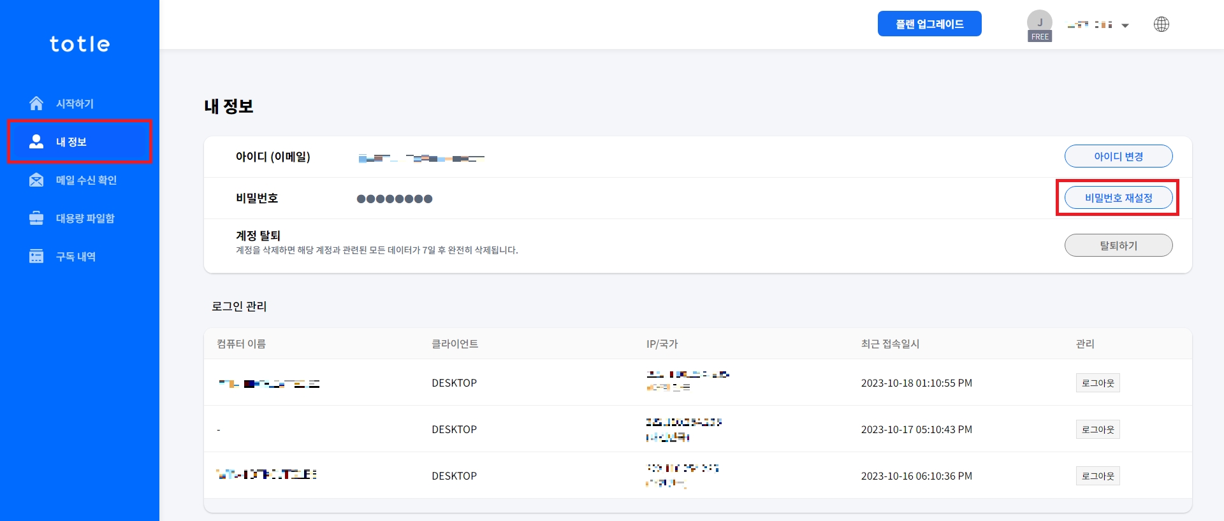Open 대용량 파일함 from the sidebar
Viewport: 1224px width, 521px height.
(x=85, y=218)
